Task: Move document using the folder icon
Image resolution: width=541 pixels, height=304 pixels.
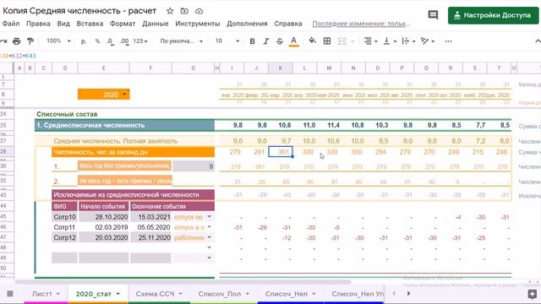Action: click(184, 11)
